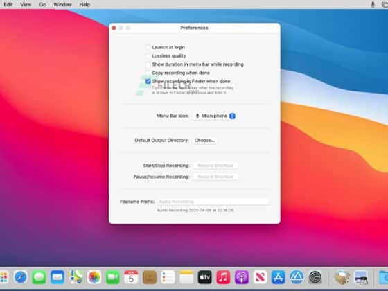Record shortcut for Pause/Resume Recording
The image size is (388, 291).
pos(215,177)
